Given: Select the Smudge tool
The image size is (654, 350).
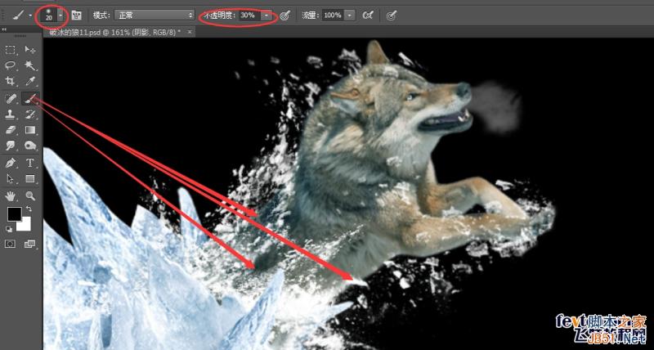Looking at the screenshot, I should (x=11, y=146).
